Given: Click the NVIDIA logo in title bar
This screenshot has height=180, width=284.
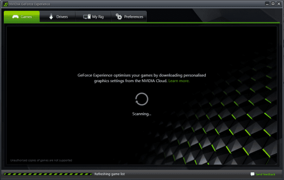Looking at the screenshot, I should click(6, 4).
